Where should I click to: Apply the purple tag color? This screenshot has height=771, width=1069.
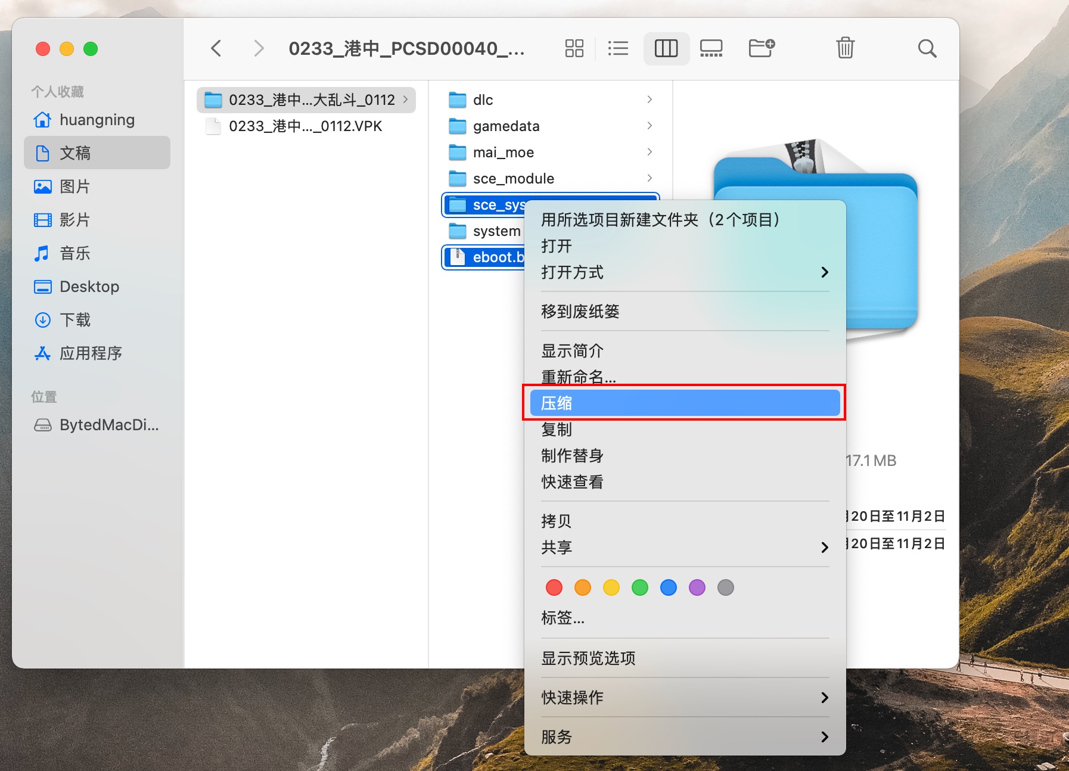(697, 587)
